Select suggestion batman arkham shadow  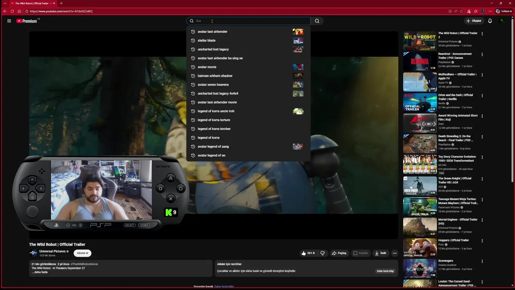coord(248,76)
